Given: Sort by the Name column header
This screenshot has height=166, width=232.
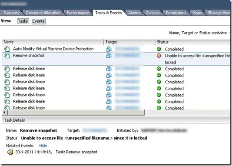Looking at the screenshot, I should click(x=53, y=42).
